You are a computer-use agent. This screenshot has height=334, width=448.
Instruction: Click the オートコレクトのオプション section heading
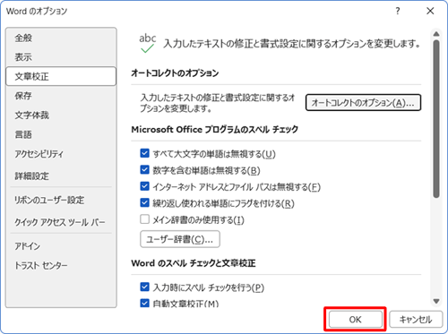point(175,73)
